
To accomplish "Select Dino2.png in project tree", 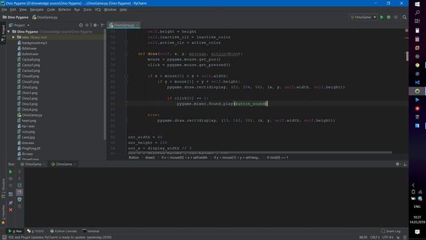I will coord(29,98).
